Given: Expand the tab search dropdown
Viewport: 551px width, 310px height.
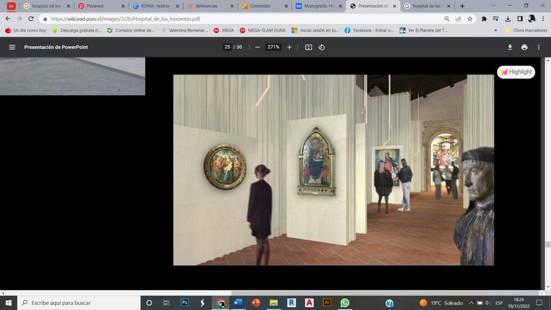Looking at the screenshot, I should (493, 6).
